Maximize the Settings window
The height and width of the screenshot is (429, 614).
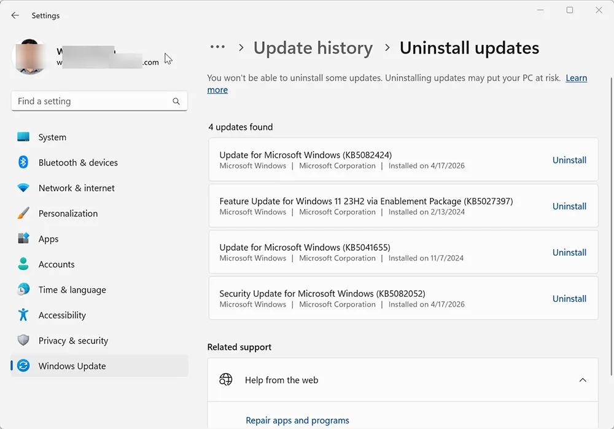point(570,10)
